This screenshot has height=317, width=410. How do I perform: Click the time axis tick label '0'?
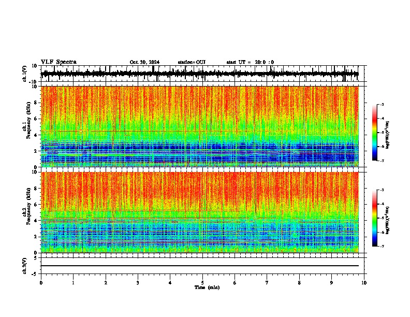(41, 283)
